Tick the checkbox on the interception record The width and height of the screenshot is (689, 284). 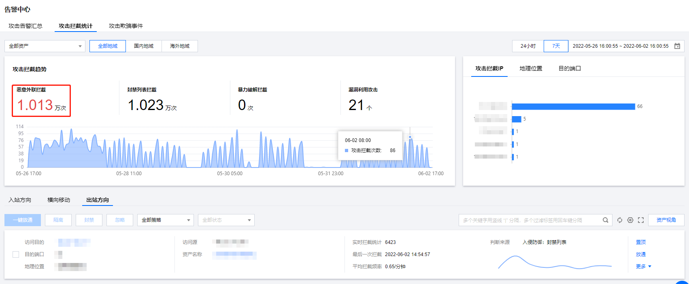coord(16,254)
